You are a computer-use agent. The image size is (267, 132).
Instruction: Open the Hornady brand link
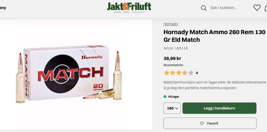(171, 24)
